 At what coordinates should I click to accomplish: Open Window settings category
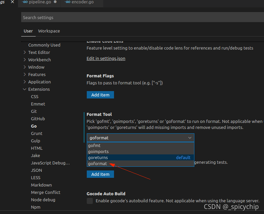pos(36,67)
